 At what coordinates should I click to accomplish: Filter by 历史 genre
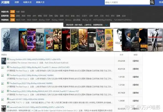pyautogui.click(x=102, y=16)
